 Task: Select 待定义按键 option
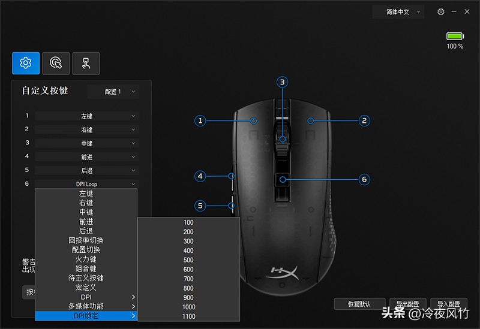pos(86,278)
